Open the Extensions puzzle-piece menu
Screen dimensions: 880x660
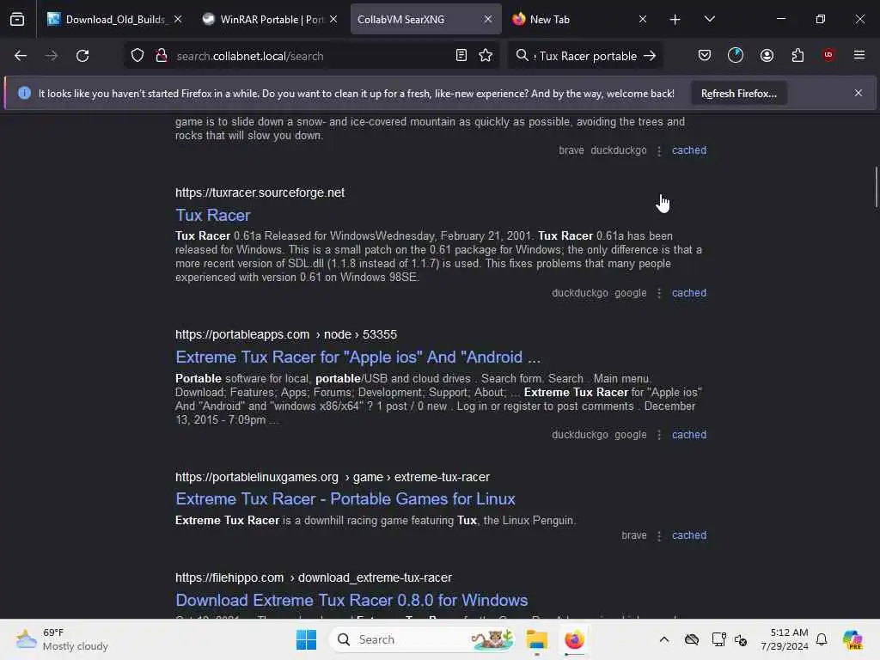click(797, 55)
